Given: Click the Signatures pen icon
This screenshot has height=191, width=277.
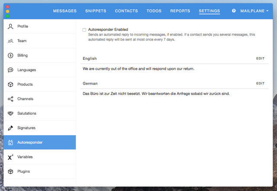Looking at the screenshot, I should [x=10, y=128].
